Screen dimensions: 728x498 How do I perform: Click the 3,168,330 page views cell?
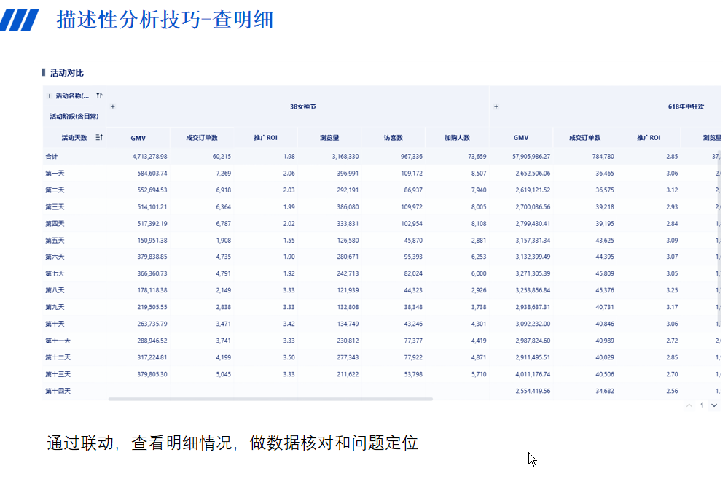point(345,157)
